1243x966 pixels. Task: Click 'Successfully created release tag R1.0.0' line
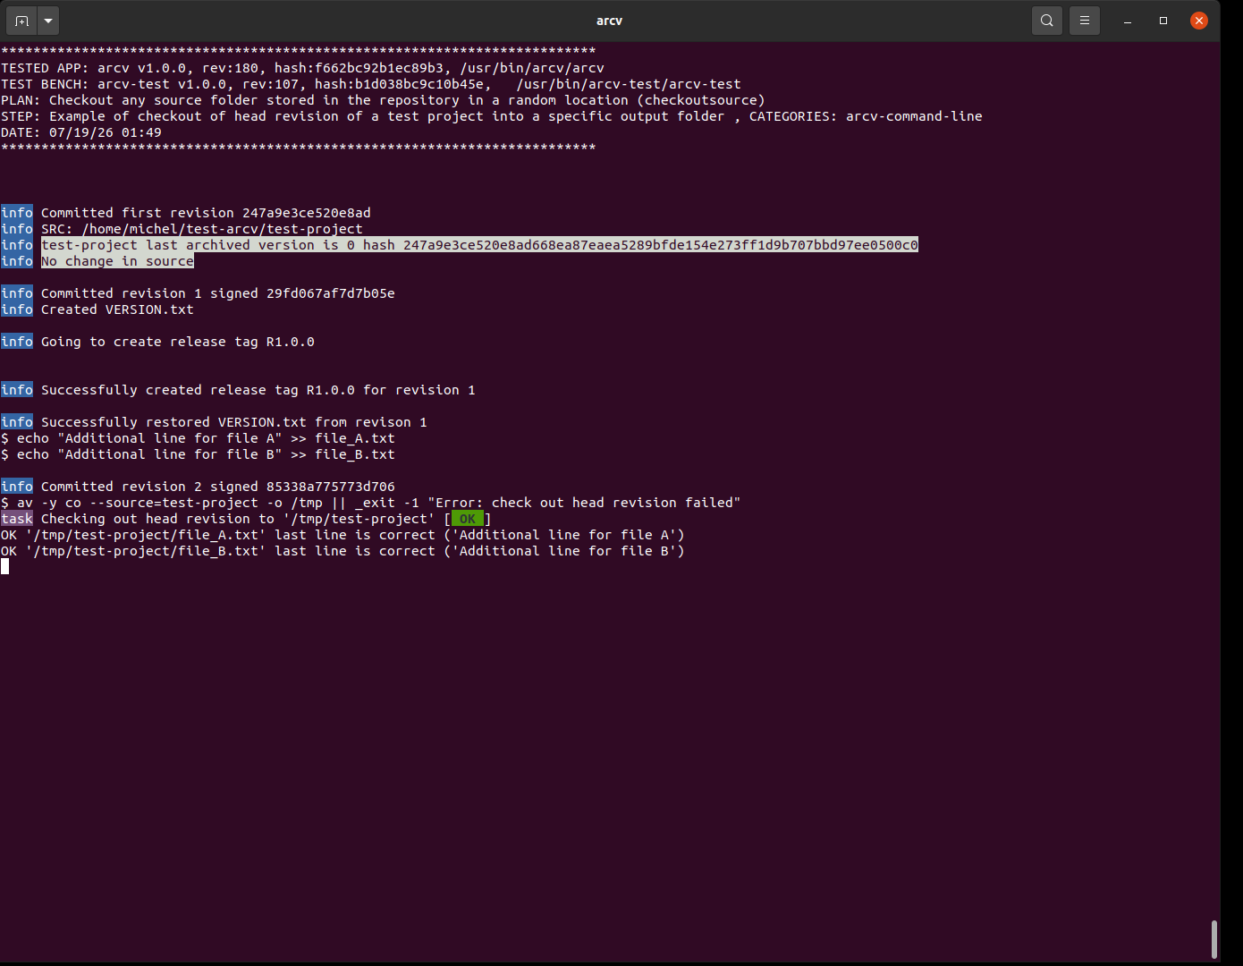(x=258, y=390)
